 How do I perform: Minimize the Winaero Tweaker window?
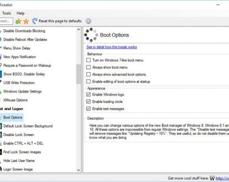(218, 5)
